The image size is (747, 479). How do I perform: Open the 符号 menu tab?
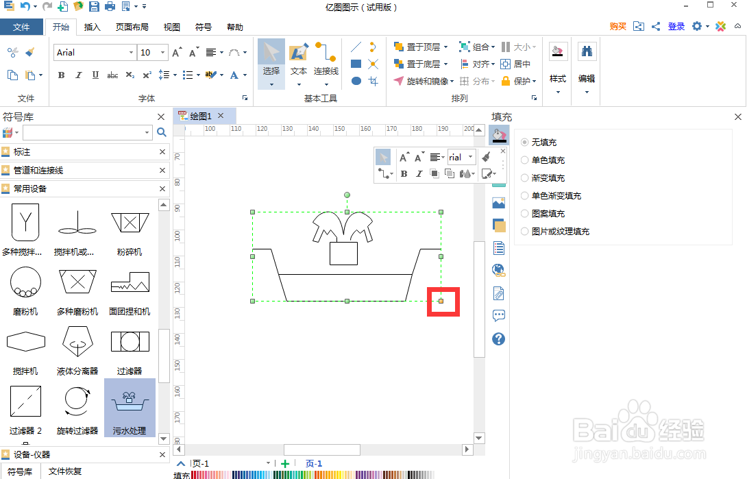(203, 27)
